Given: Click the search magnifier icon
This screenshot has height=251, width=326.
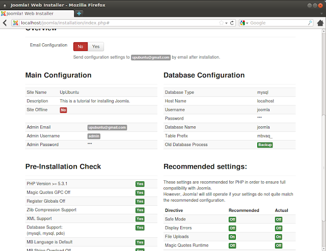Looking at the screenshot, I should click(x=310, y=22).
